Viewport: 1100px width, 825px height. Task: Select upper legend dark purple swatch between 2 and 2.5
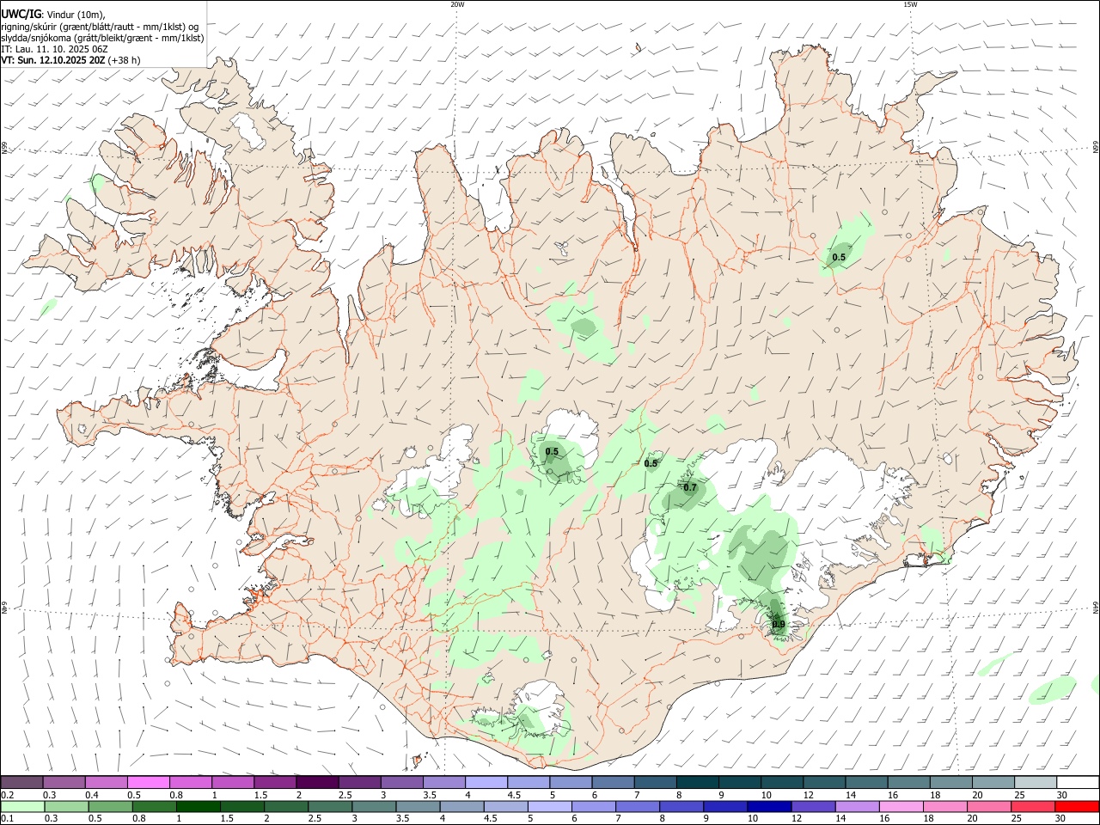click(317, 783)
